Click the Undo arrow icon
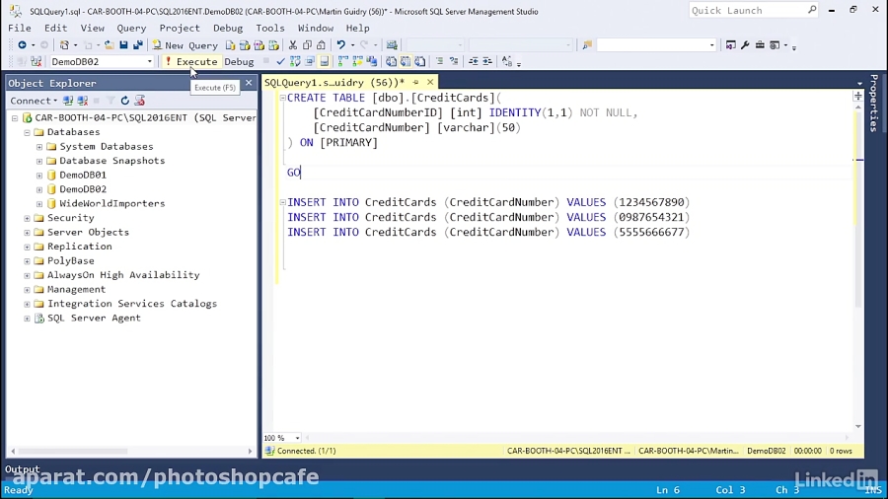This screenshot has width=888, height=499. [x=340, y=45]
